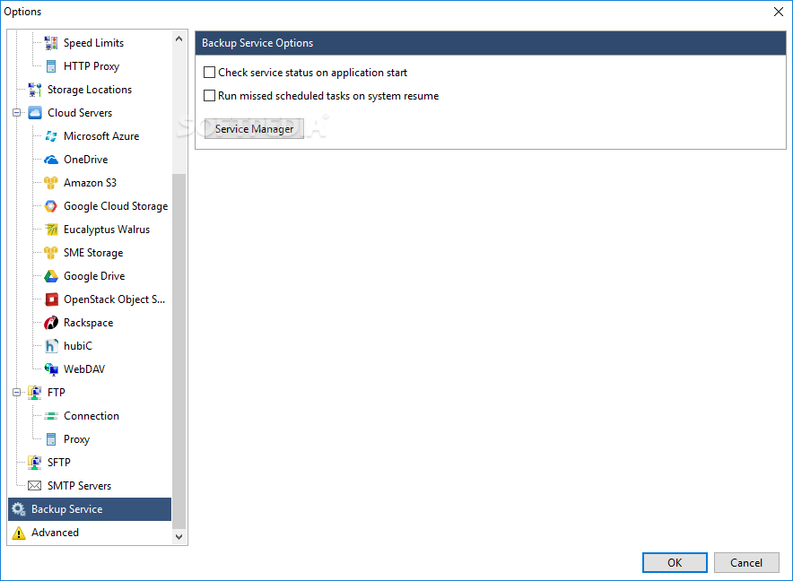Select OpenStack Object S... entry
Viewport: 793px width, 581px height.
(114, 299)
